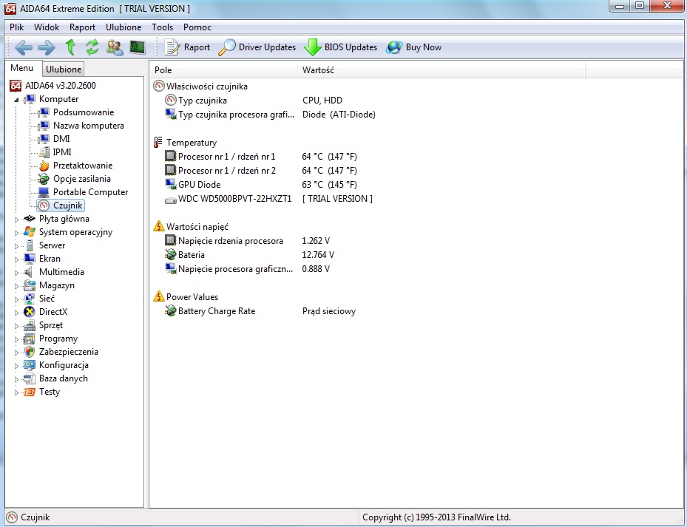This screenshot has height=527, width=687.
Task: Open the Widok menu
Action: point(47,27)
